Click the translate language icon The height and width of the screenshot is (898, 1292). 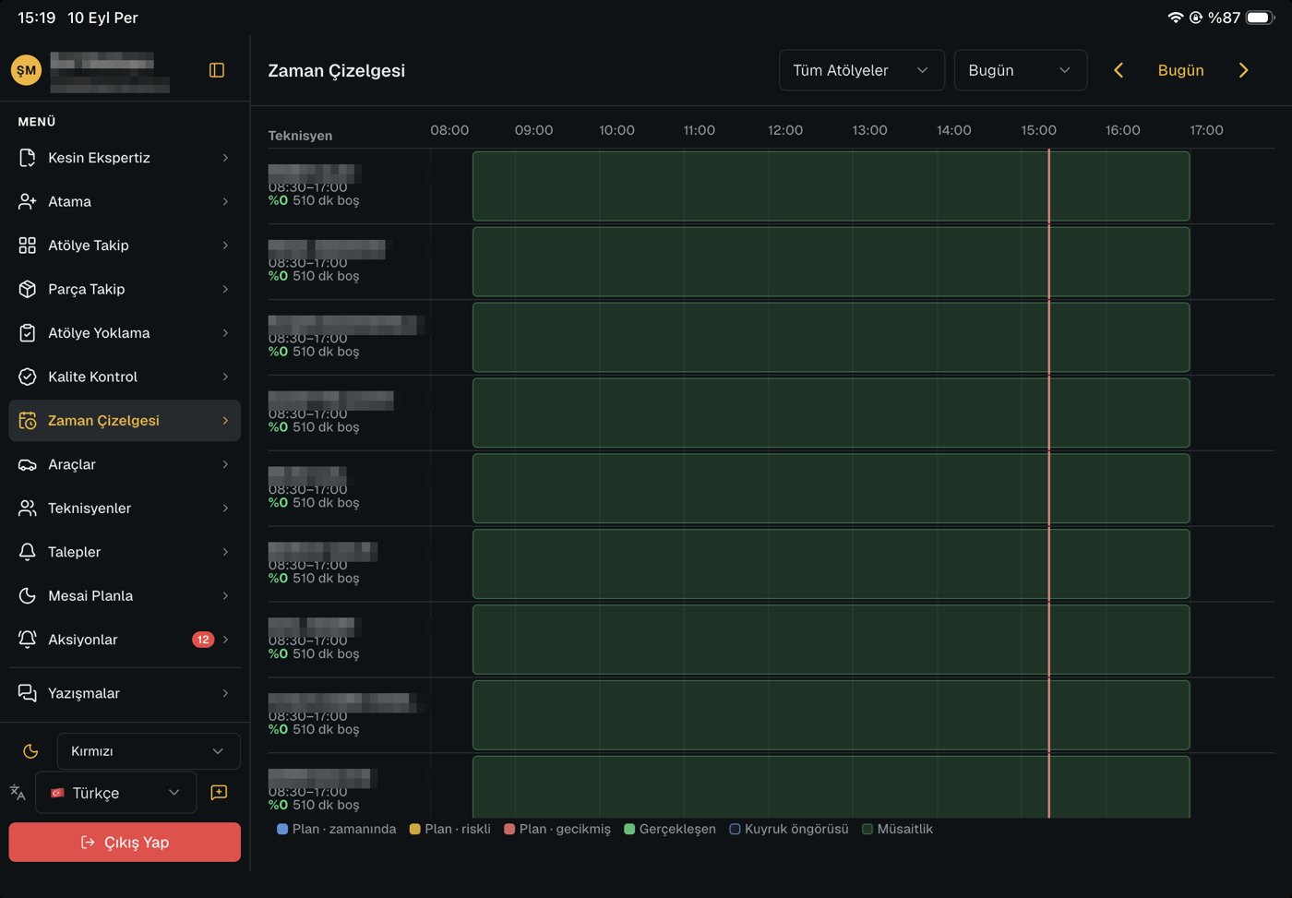(x=18, y=793)
